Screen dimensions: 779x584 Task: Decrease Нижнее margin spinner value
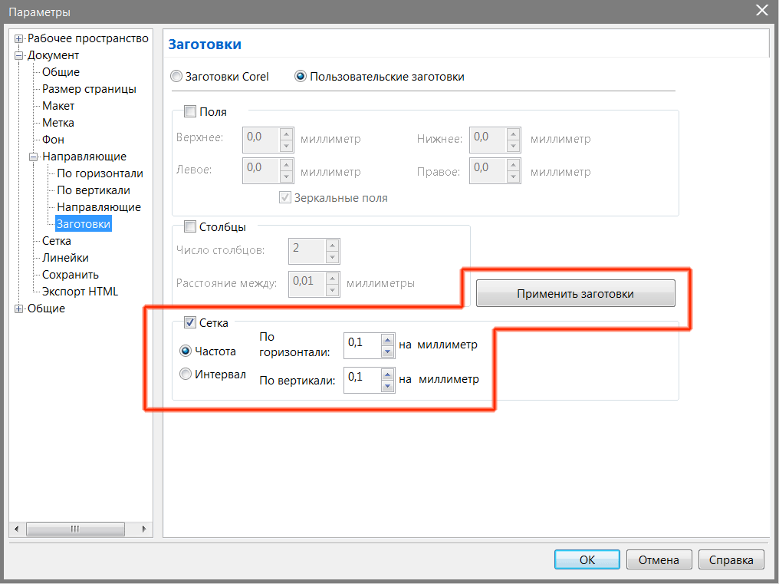point(513,146)
